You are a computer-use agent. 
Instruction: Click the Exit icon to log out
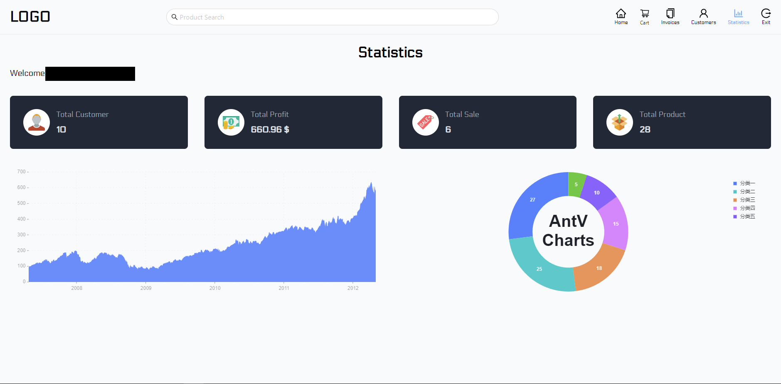click(x=766, y=14)
